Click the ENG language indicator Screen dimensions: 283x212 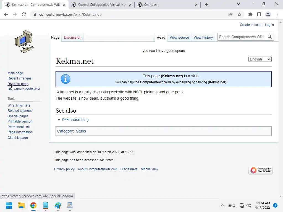tap(232, 205)
